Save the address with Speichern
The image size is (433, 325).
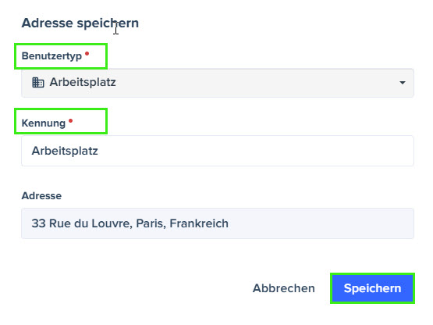click(372, 288)
